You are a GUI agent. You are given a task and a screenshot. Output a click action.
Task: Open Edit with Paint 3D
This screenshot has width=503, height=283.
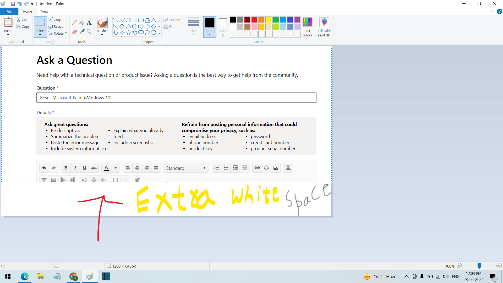324,27
